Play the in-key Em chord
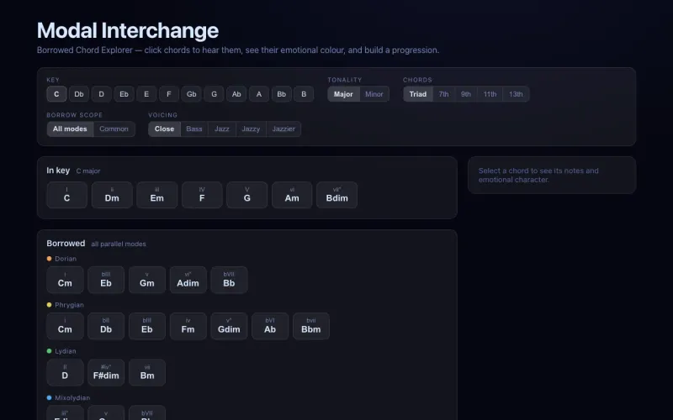673x420 pixels. 157,195
